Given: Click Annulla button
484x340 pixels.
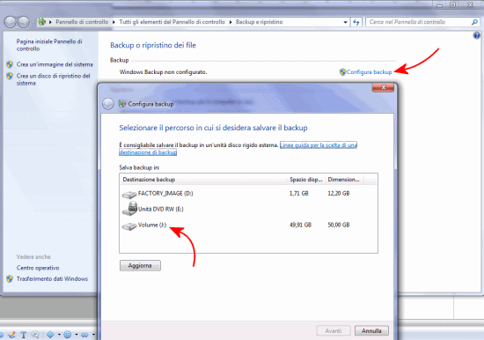Looking at the screenshot, I should click(371, 330).
